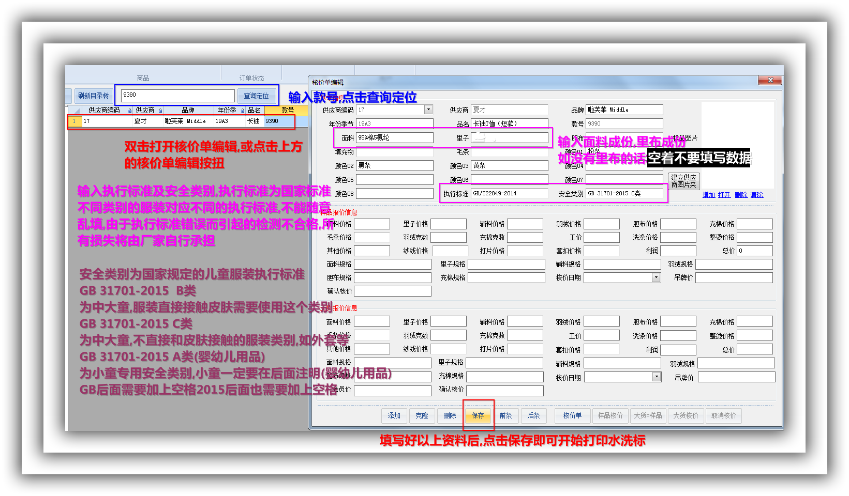Click the 执行标准 standard input field
Screen dimensions: 849x496
pyautogui.click(x=509, y=193)
